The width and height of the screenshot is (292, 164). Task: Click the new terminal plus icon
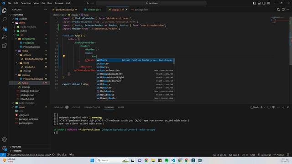point(261,107)
